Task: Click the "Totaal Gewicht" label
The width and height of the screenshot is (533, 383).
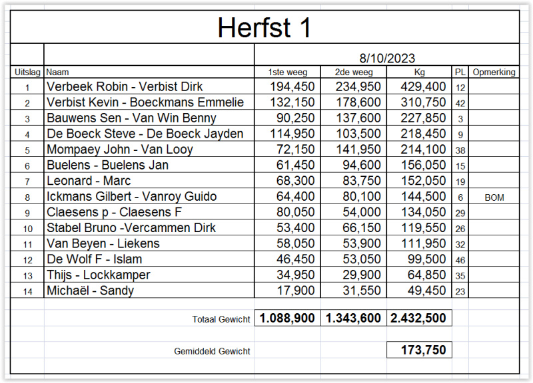Action: tap(221, 320)
